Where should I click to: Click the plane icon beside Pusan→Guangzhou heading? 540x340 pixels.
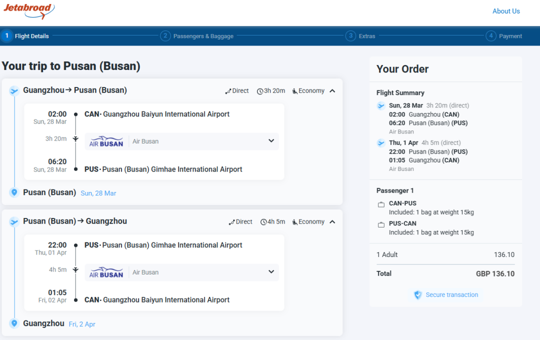tap(14, 221)
